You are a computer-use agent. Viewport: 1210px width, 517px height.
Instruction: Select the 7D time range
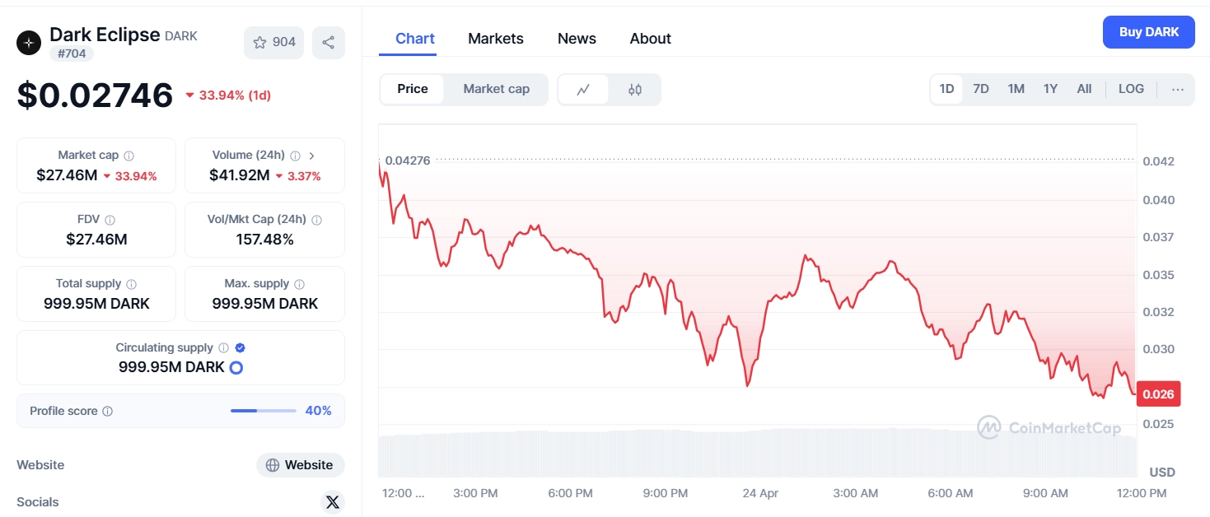point(981,89)
